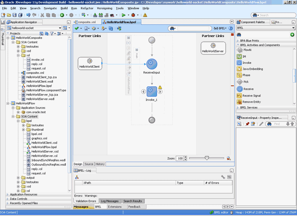Click the HelloWorldServer partner link
This screenshot has width=297, height=216.
pyautogui.click(x=213, y=48)
